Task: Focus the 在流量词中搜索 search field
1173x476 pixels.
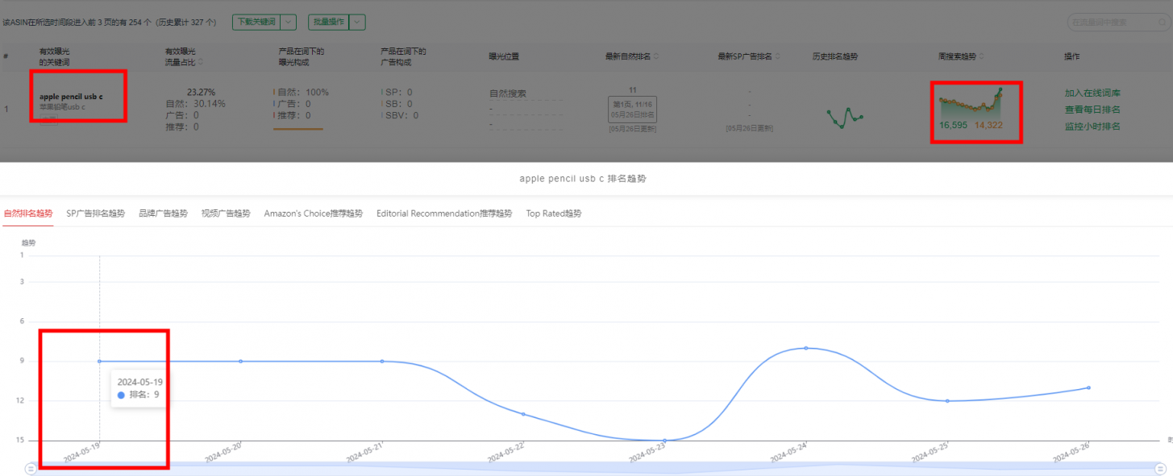Action: pyautogui.click(x=1109, y=23)
